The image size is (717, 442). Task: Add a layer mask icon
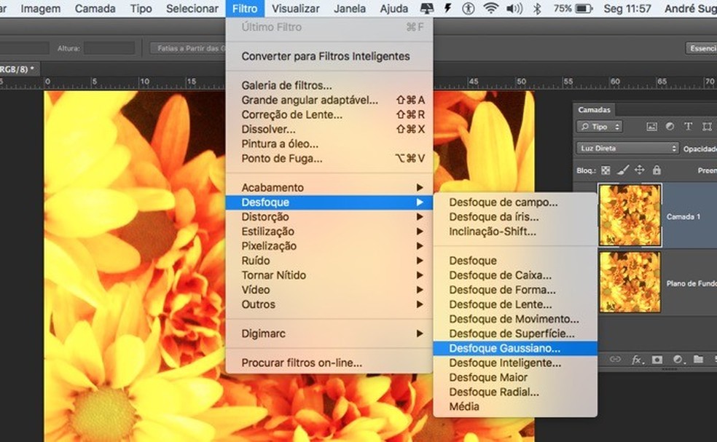pos(657,360)
